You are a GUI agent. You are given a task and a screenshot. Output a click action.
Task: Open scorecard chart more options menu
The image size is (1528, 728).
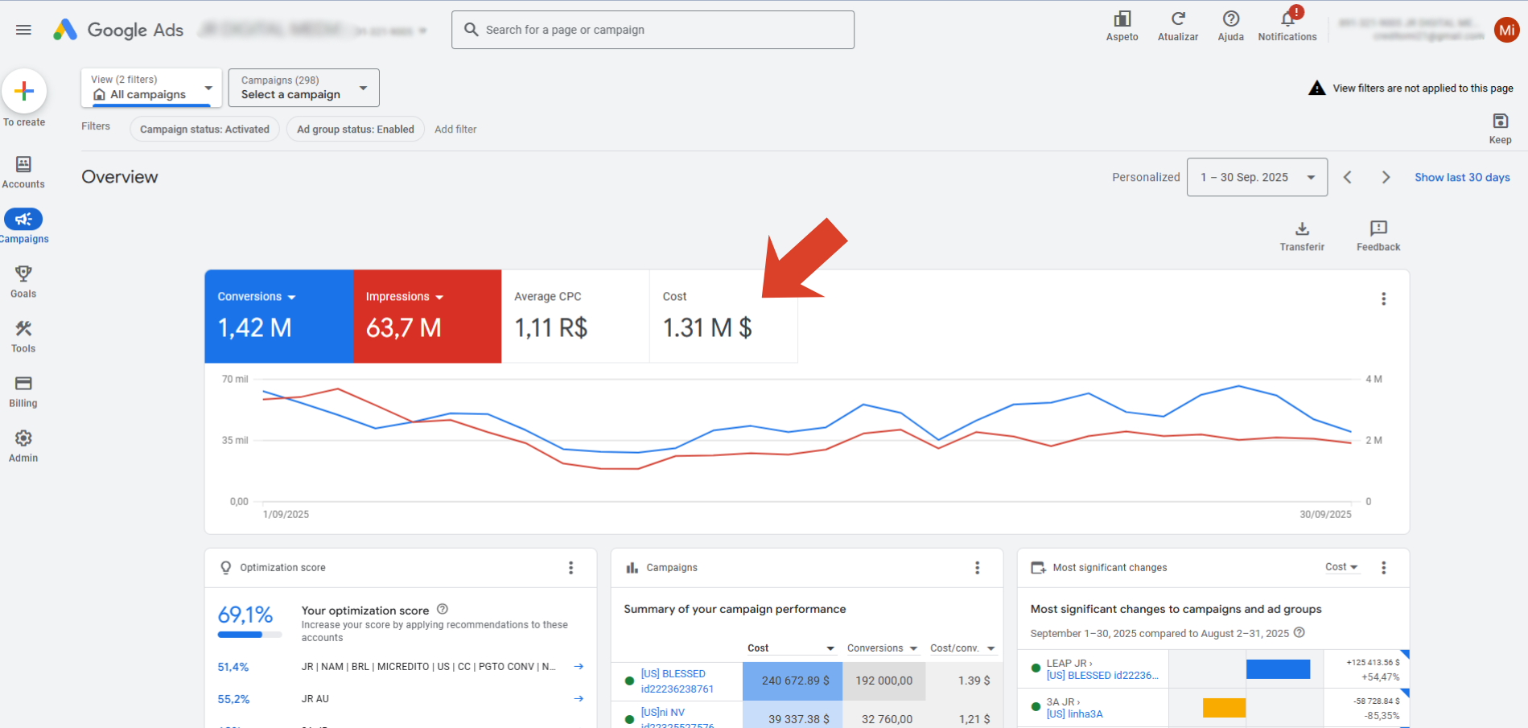click(1383, 298)
